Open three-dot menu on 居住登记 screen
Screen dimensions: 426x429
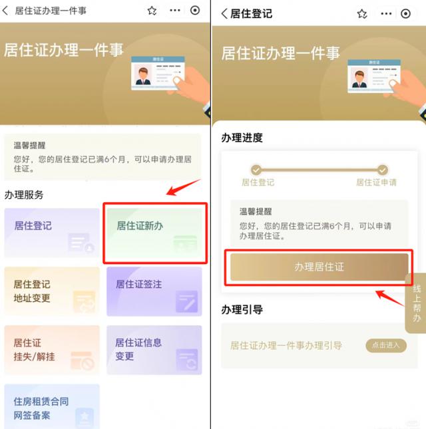386,14
